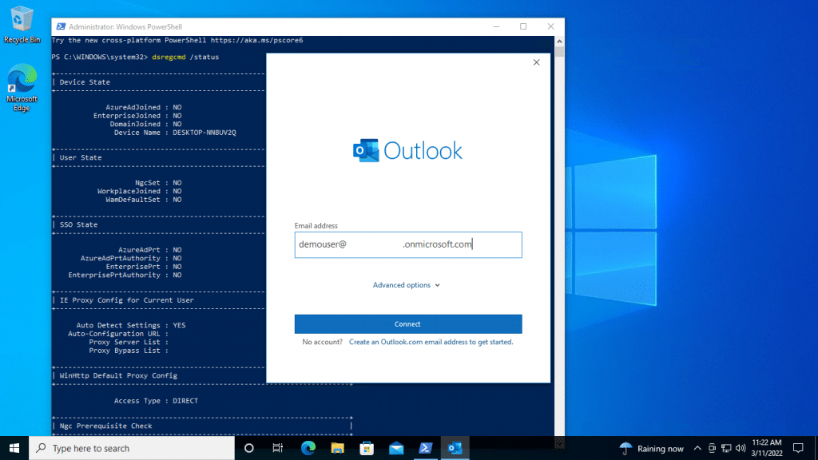Click the Connect button
This screenshot has height=460, width=818.
click(408, 324)
